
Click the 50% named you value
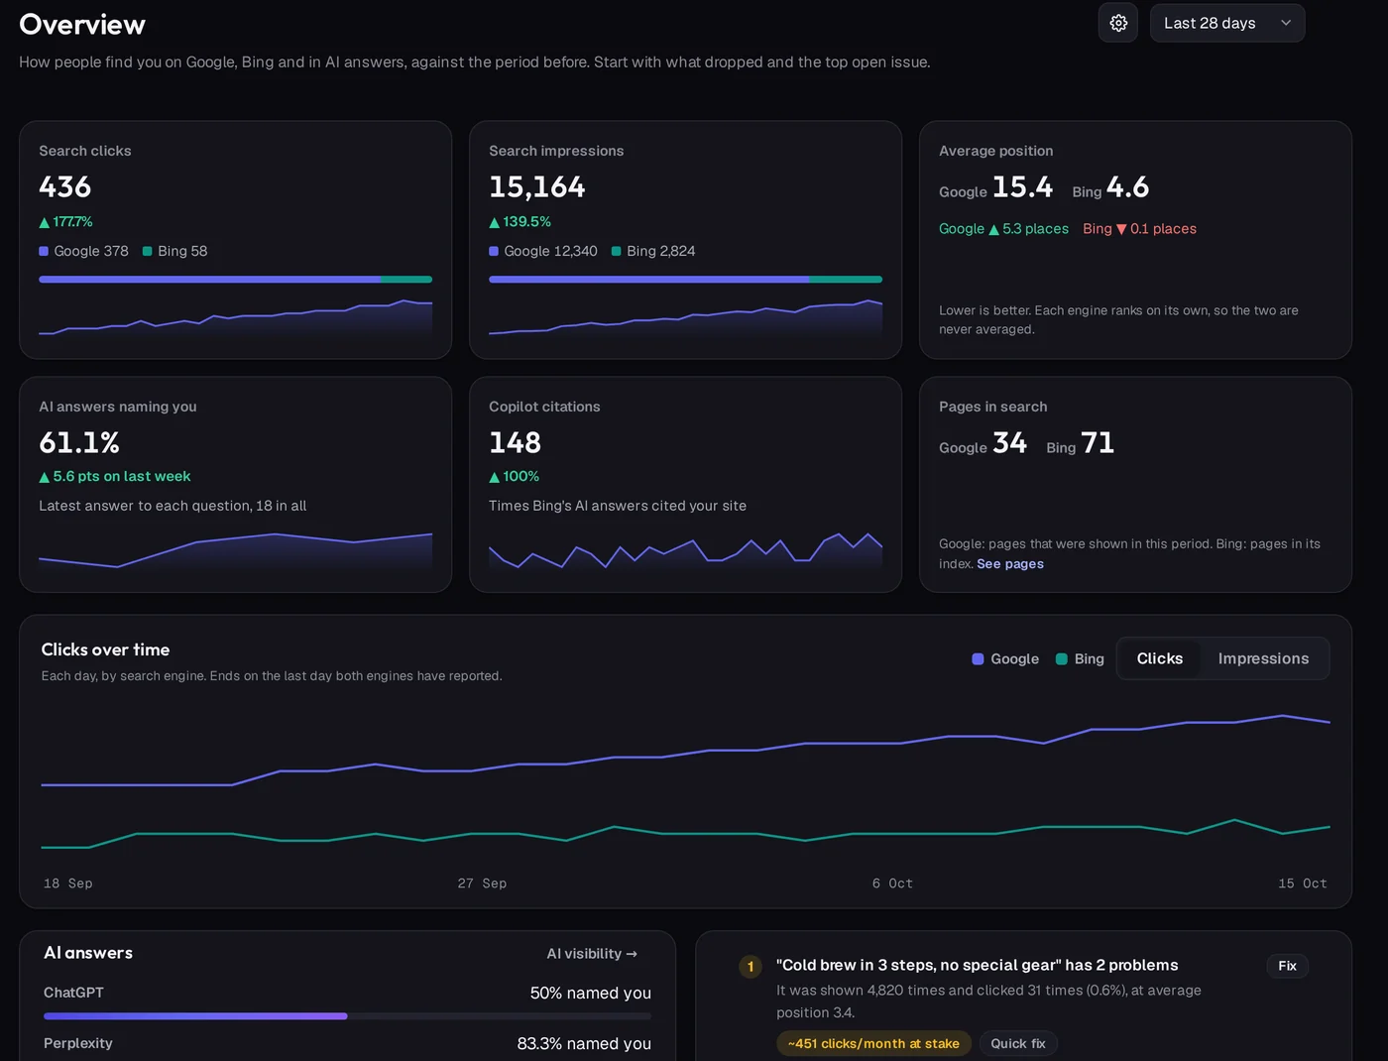590,993
